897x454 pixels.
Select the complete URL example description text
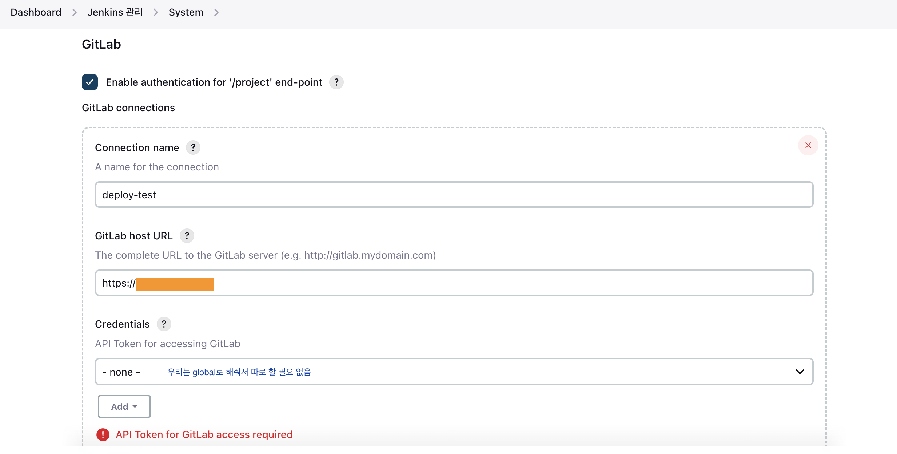click(x=266, y=255)
